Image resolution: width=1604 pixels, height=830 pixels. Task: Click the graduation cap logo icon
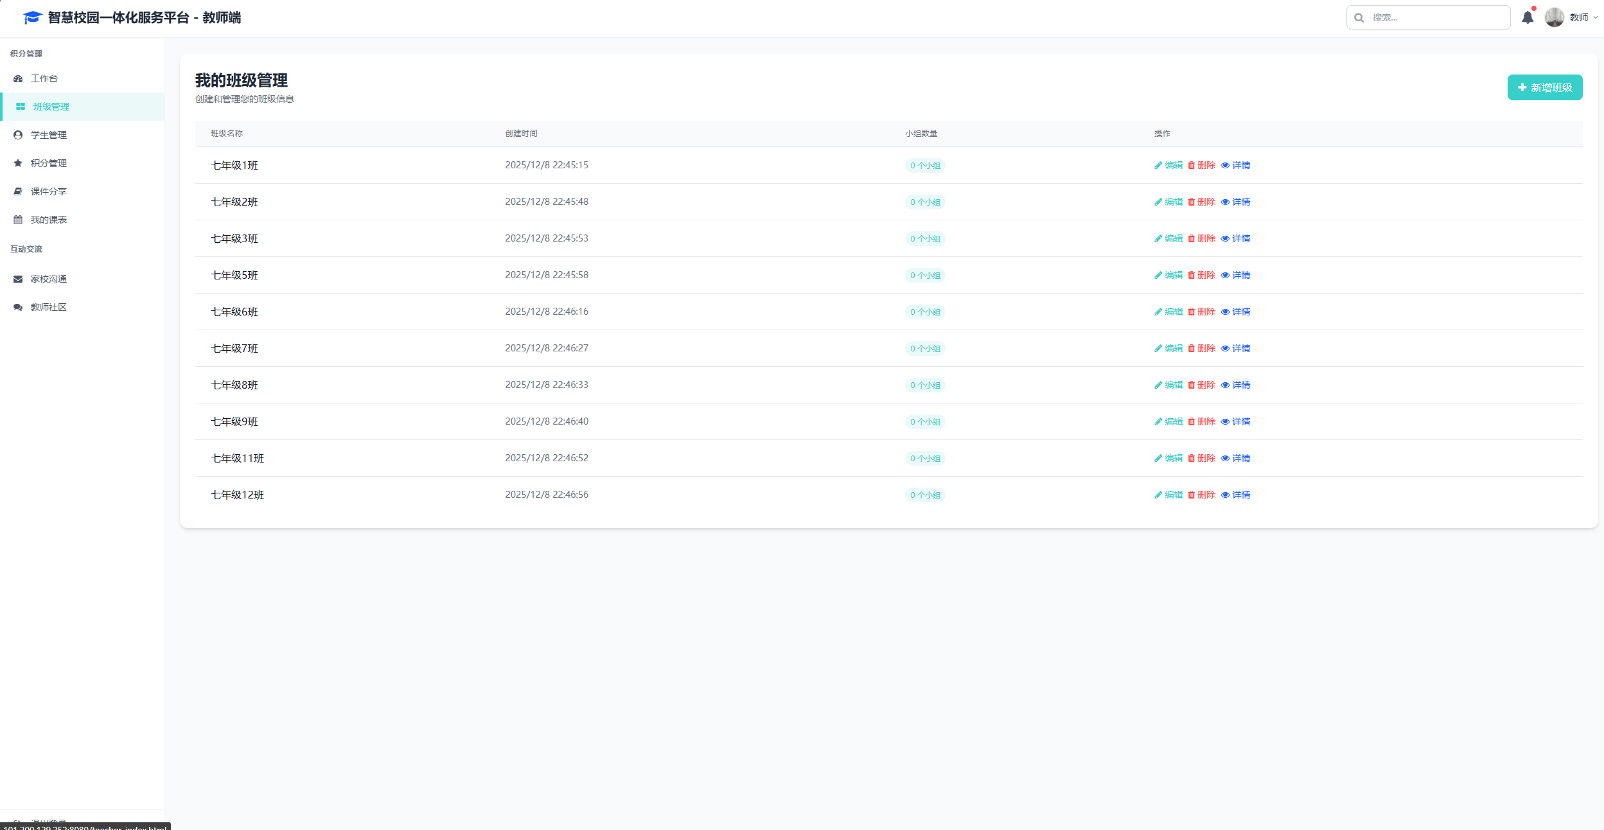click(x=32, y=17)
